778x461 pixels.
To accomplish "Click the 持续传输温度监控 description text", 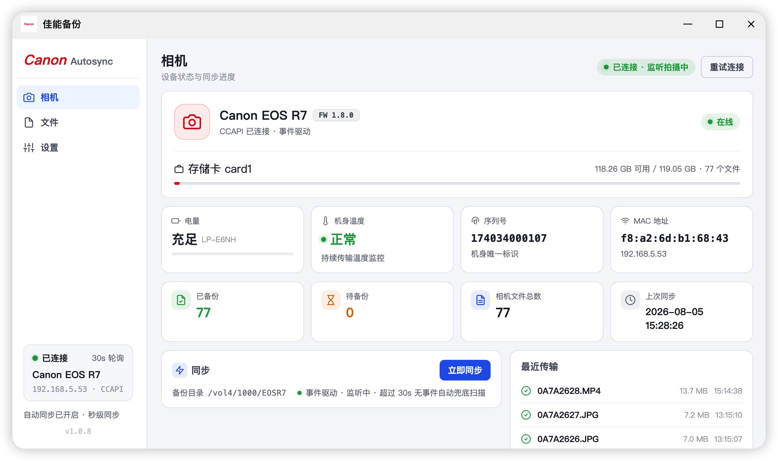I will (353, 258).
